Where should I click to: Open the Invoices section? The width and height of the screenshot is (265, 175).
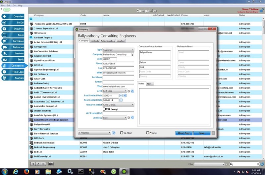[x=13, y=53]
